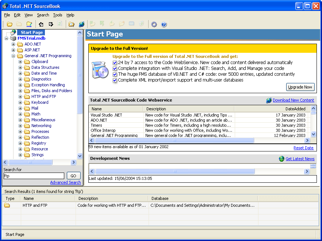Click the globe web toolbar icon
Screen dimensions: 322x241
pos(81,24)
